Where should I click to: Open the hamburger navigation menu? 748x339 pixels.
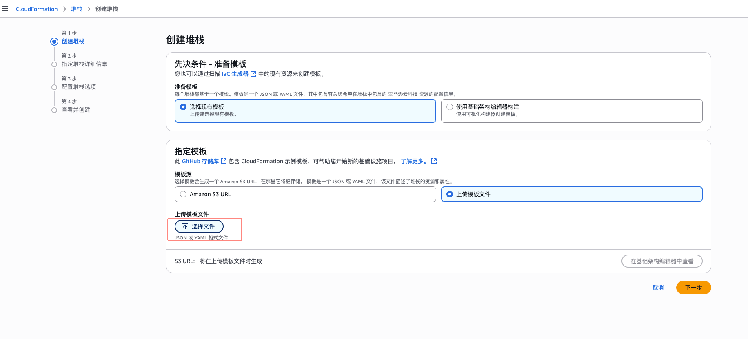point(5,9)
